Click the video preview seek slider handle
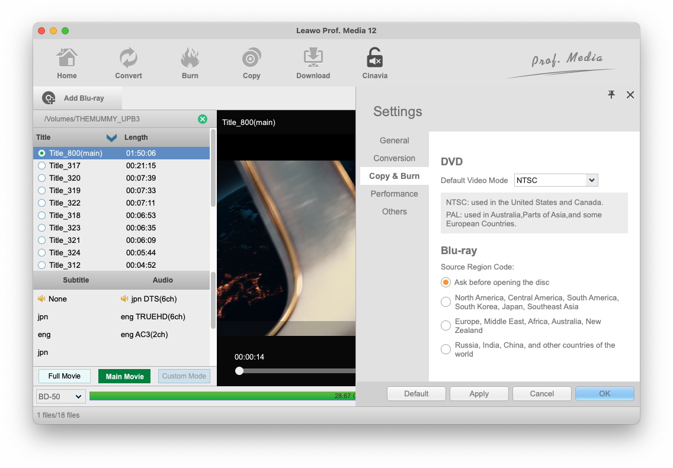Viewport: 673px width, 468px height. pos(239,371)
